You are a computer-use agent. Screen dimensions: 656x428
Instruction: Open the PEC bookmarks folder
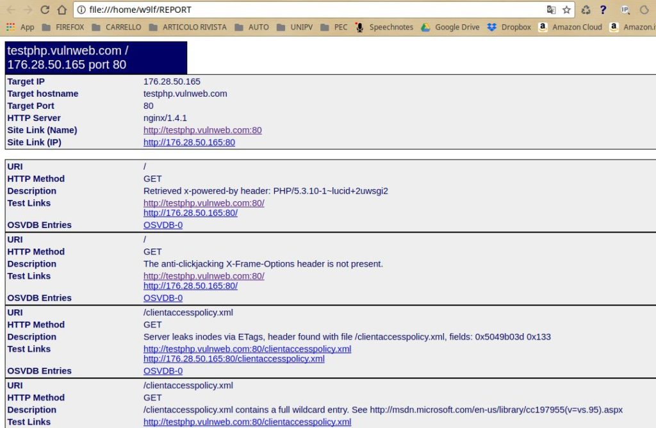(334, 27)
